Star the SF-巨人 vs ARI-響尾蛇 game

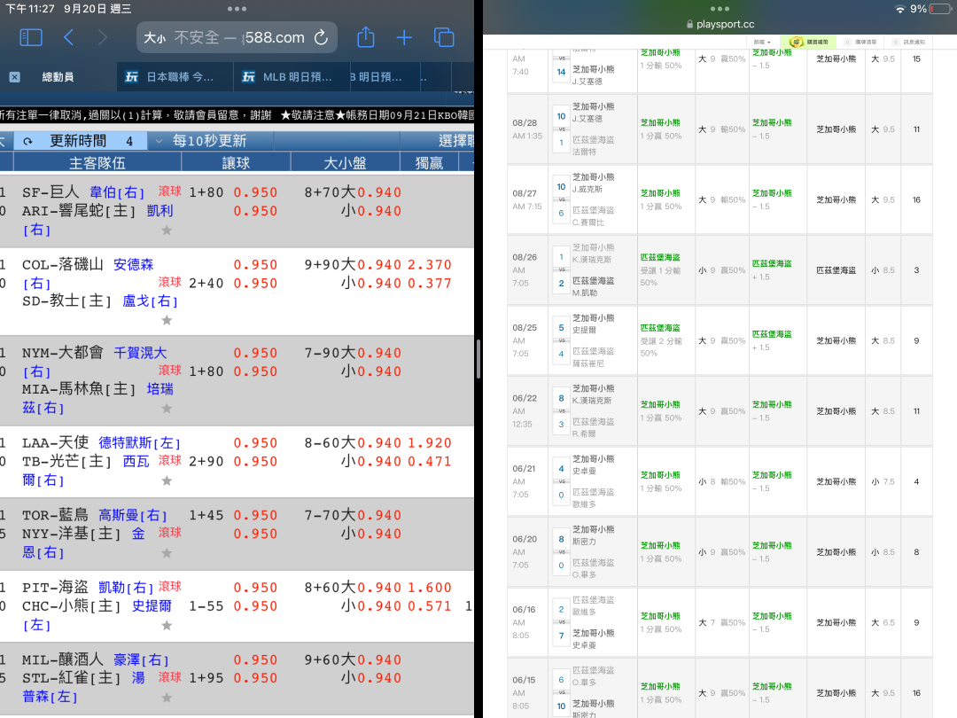(167, 230)
